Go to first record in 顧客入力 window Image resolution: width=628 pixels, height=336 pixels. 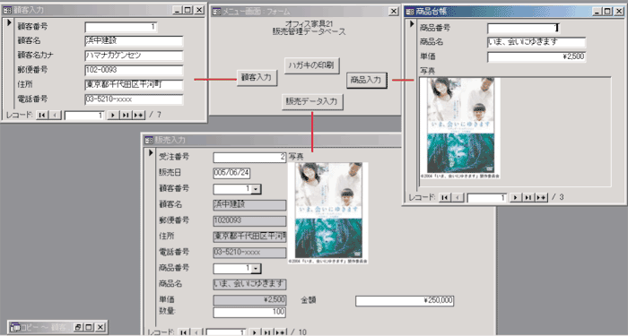click(x=42, y=116)
